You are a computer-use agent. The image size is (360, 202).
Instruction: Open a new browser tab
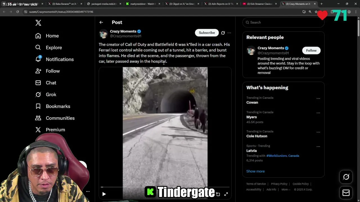tap(321, 4)
